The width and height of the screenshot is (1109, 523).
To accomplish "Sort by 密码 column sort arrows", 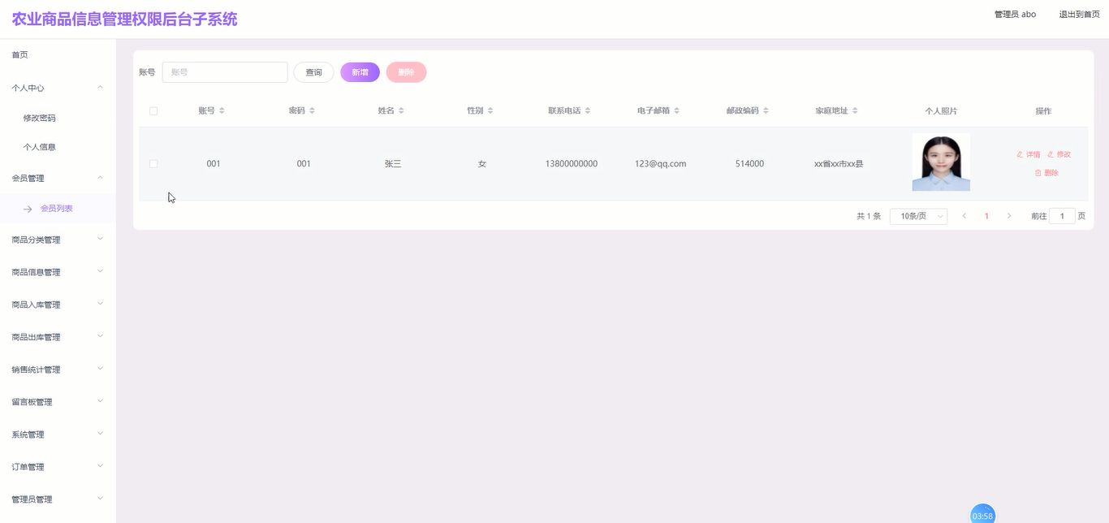I will pyautogui.click(x=312, y=110).
